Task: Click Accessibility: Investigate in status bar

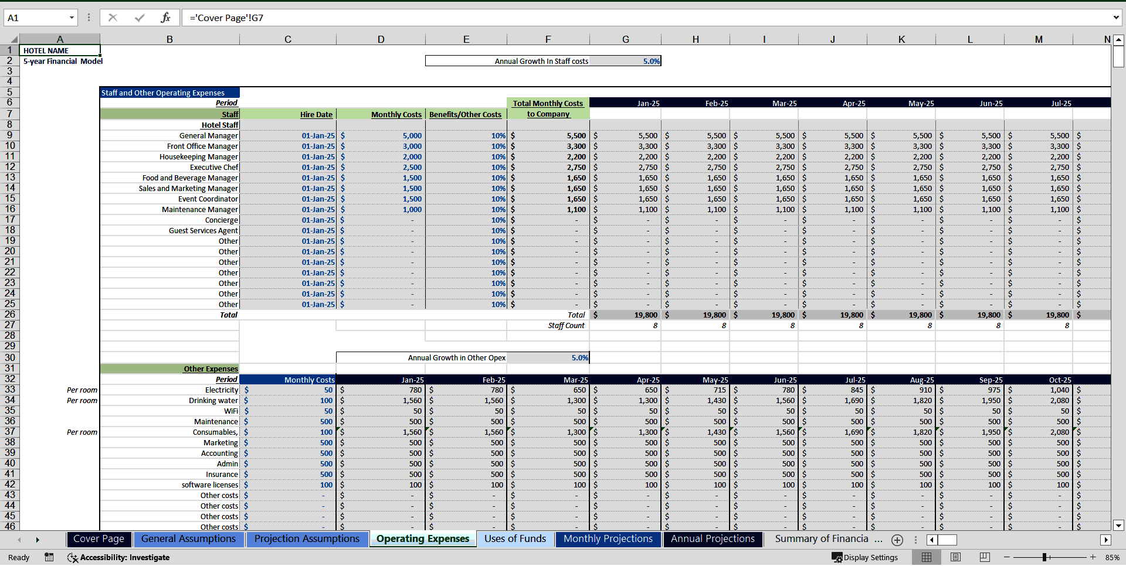Action: [x=118, y=557]
